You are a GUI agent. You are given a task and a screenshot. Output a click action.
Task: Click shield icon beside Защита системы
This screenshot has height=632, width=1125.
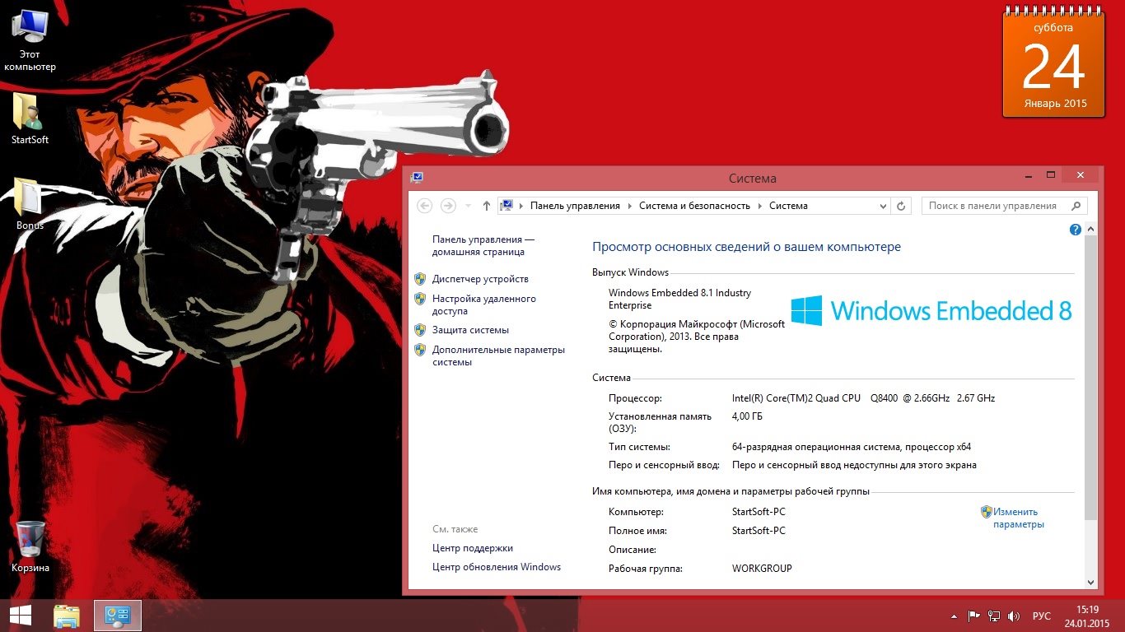(420, 330)
